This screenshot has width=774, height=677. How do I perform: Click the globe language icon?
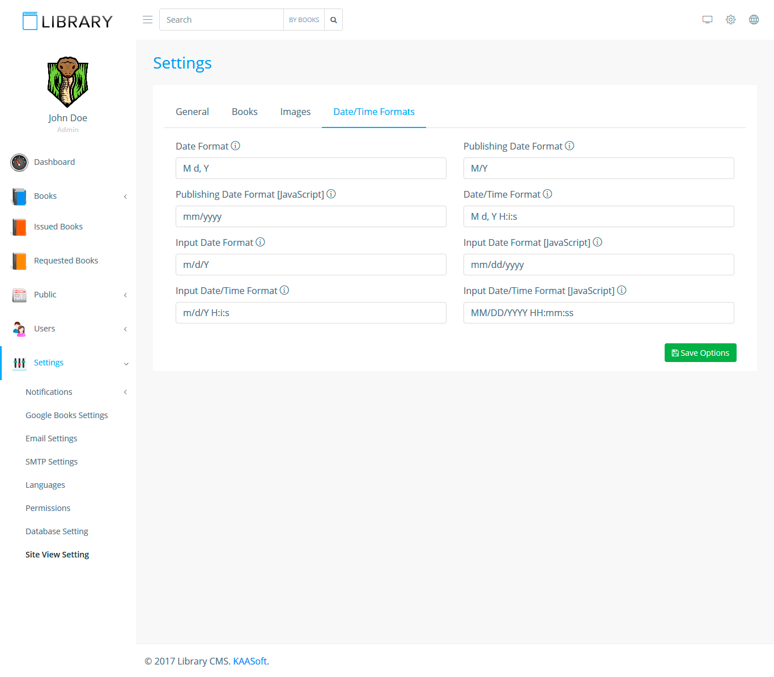tap(754, 20)
